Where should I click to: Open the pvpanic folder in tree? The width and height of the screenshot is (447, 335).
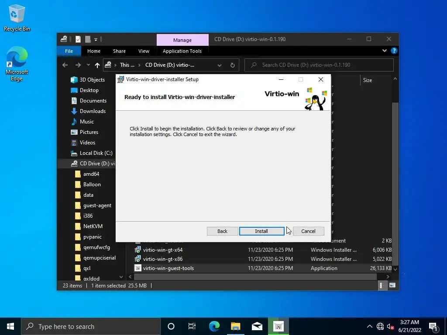(x=88, y=237)
